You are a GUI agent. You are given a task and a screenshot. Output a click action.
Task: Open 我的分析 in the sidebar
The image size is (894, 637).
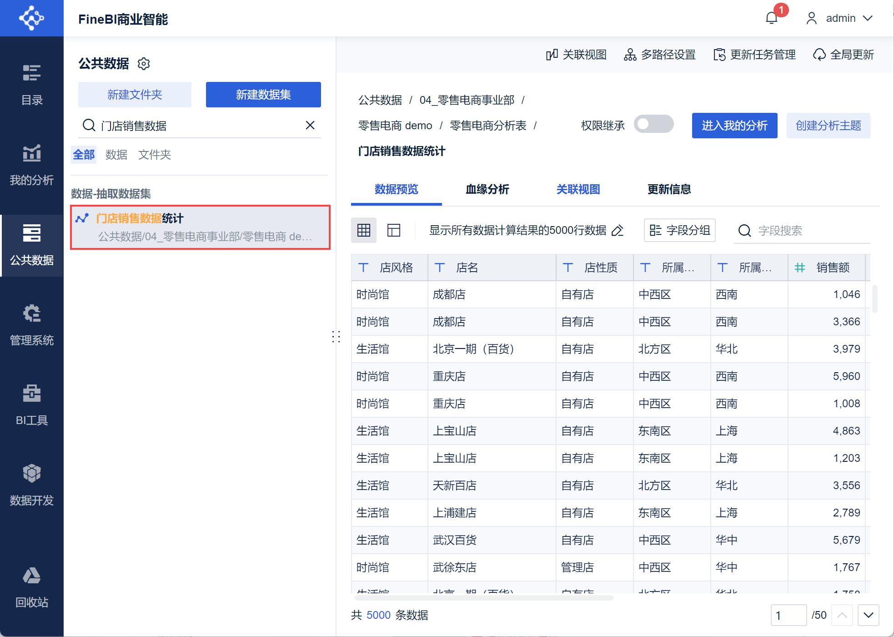click(x=32, y=166)
